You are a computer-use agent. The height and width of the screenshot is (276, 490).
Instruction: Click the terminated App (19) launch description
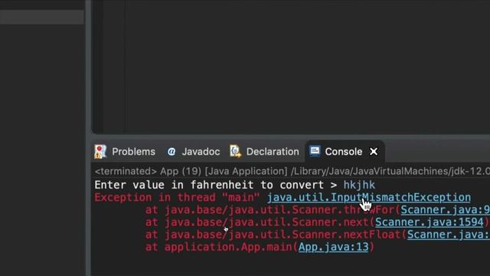(x=292, y=171)
